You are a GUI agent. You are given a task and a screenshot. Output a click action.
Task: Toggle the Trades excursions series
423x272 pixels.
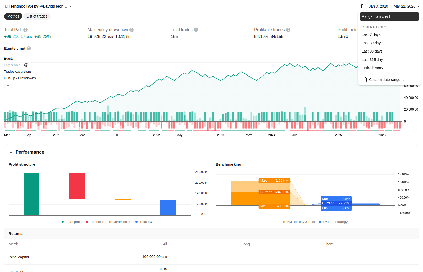18,72
